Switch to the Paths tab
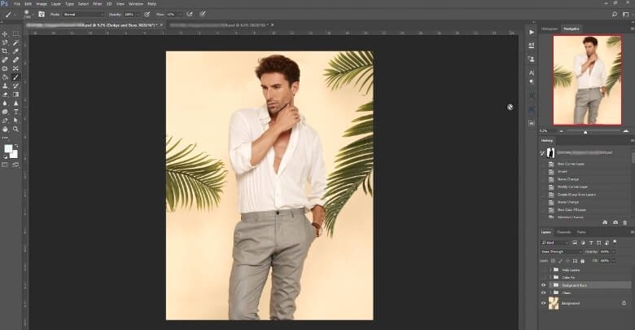Screen dimensions: 635x330 pyautogui.click(x=581, y=232)
